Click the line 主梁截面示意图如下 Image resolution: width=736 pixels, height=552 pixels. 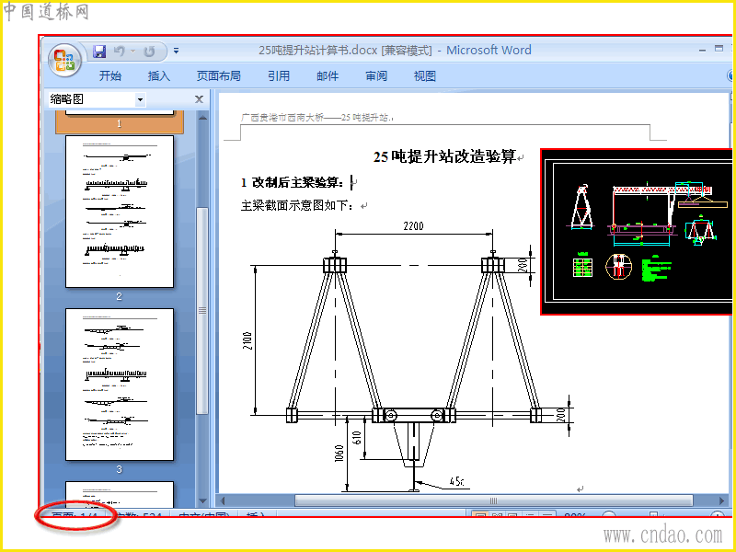click(x=297, y=205)
